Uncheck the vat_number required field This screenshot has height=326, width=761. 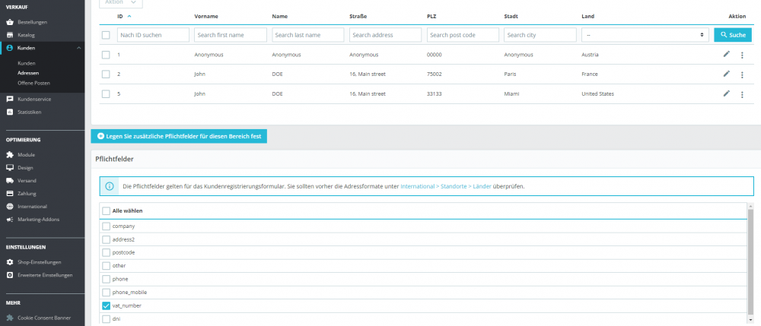[x=107, y=305]
